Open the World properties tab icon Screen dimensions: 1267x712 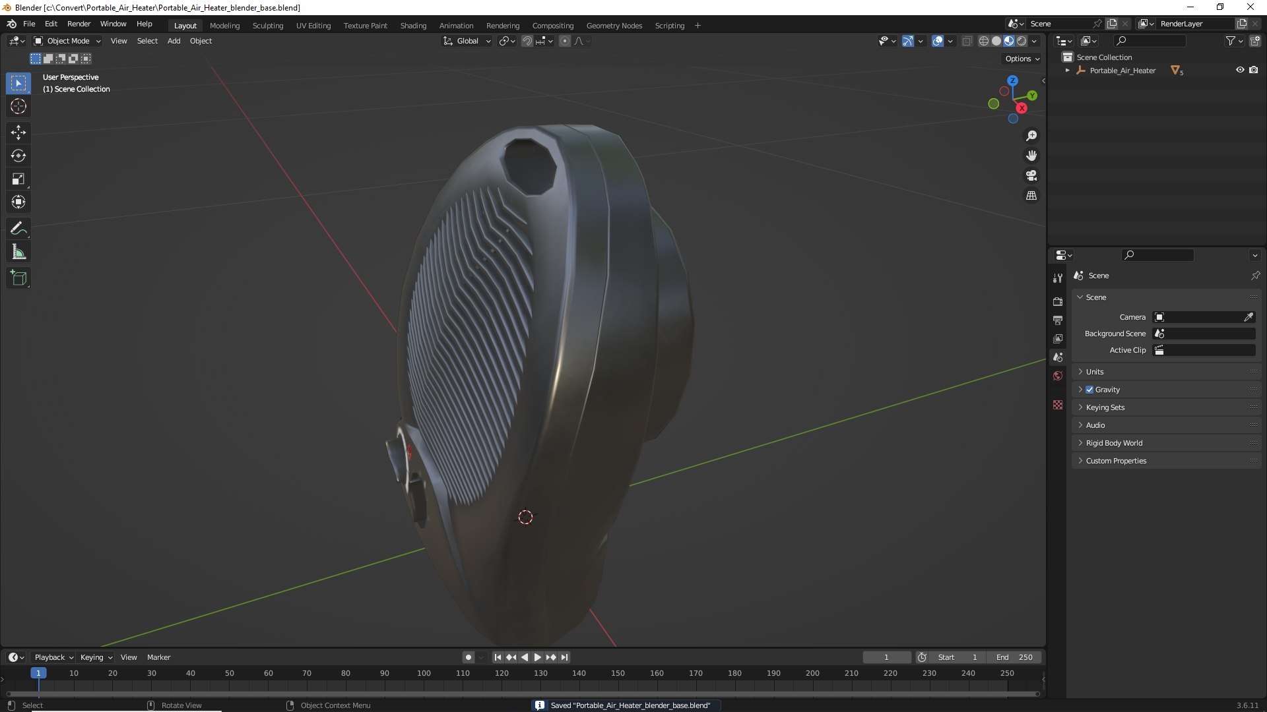pos(1058,376)
